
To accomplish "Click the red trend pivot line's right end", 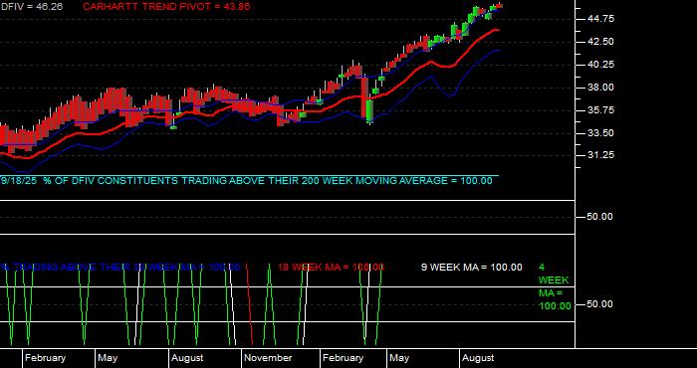I will pyautogui.click(x=497, y=30).
